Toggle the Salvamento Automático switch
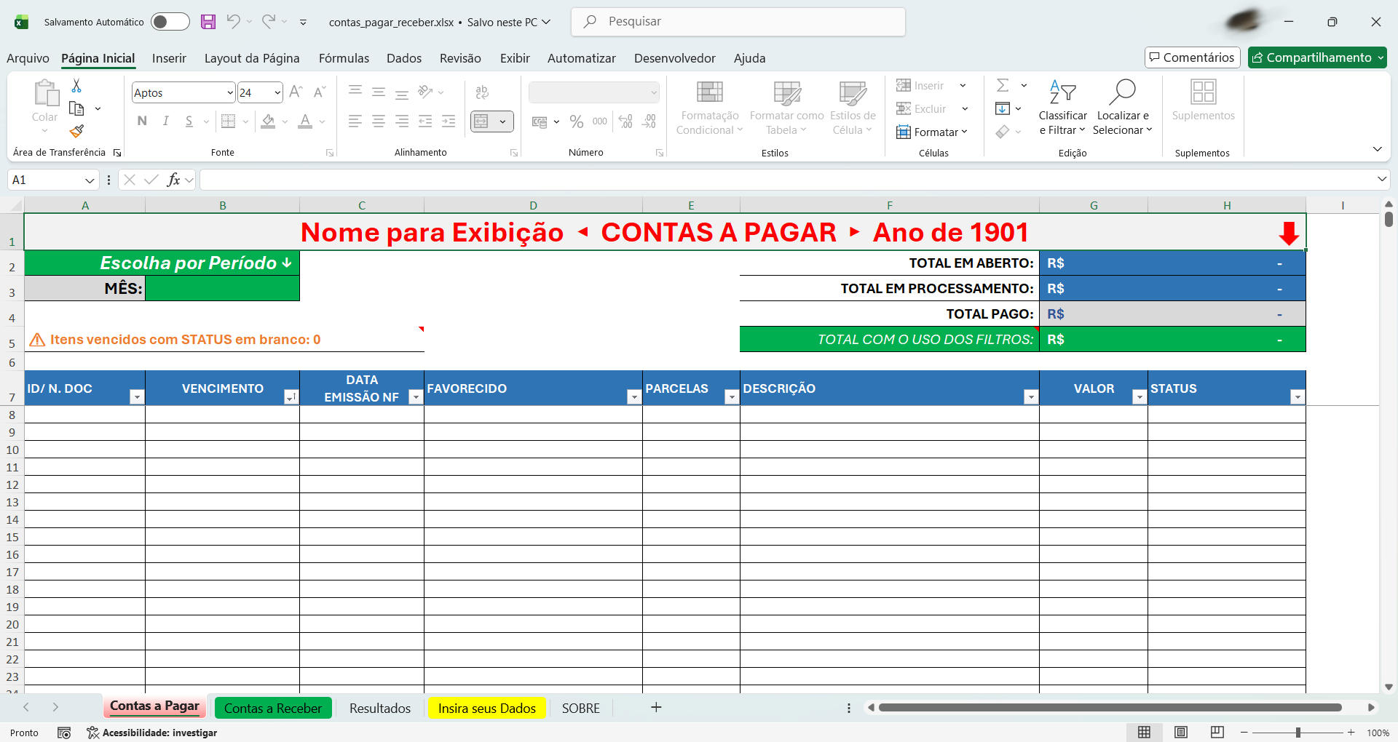Screen dimensions: 1398x742 (x=170, y=22)
